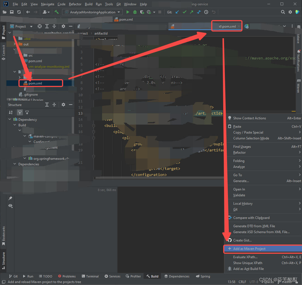
Task: Click Git Commit checkmark icon
Action: click(x=184, y=12)
